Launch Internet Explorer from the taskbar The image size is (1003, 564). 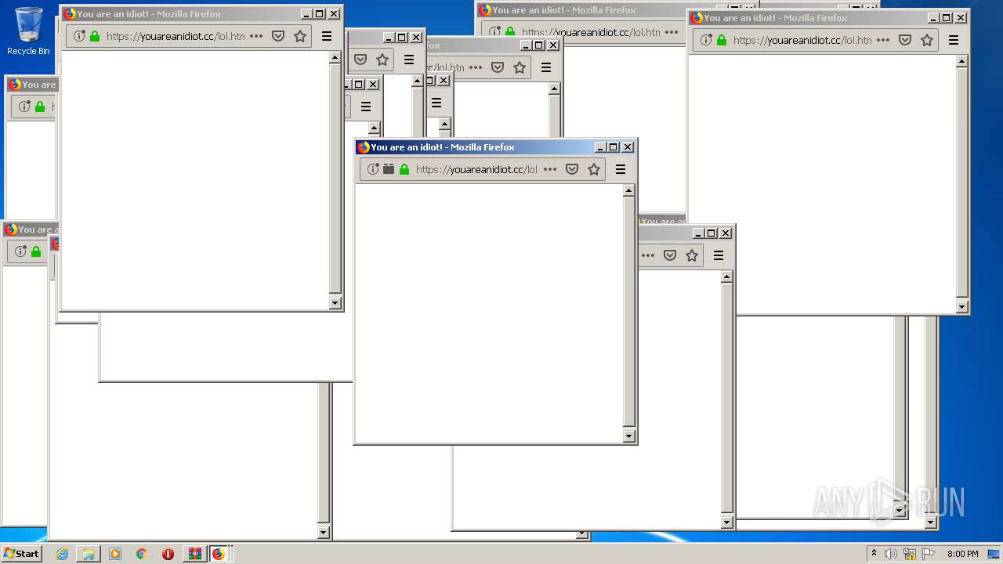[62, 554]
